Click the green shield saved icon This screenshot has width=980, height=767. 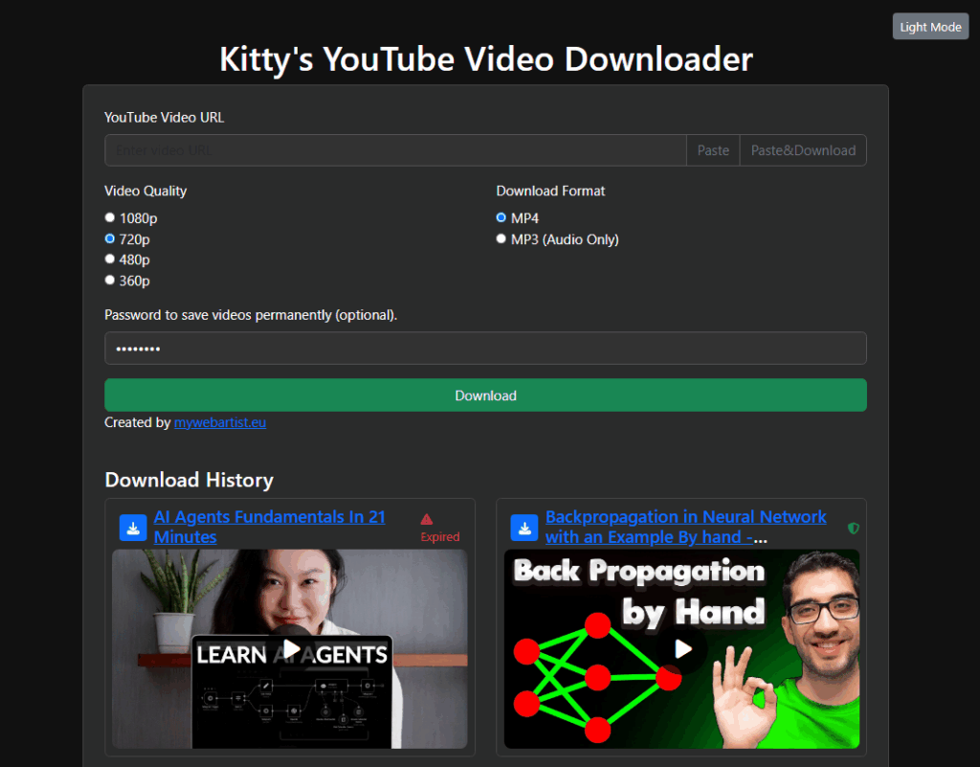(853, 528)
